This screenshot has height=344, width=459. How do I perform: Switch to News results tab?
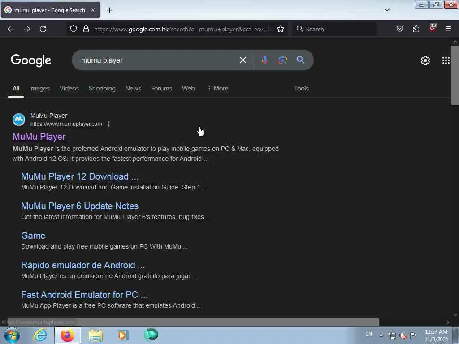click(133, 88)
